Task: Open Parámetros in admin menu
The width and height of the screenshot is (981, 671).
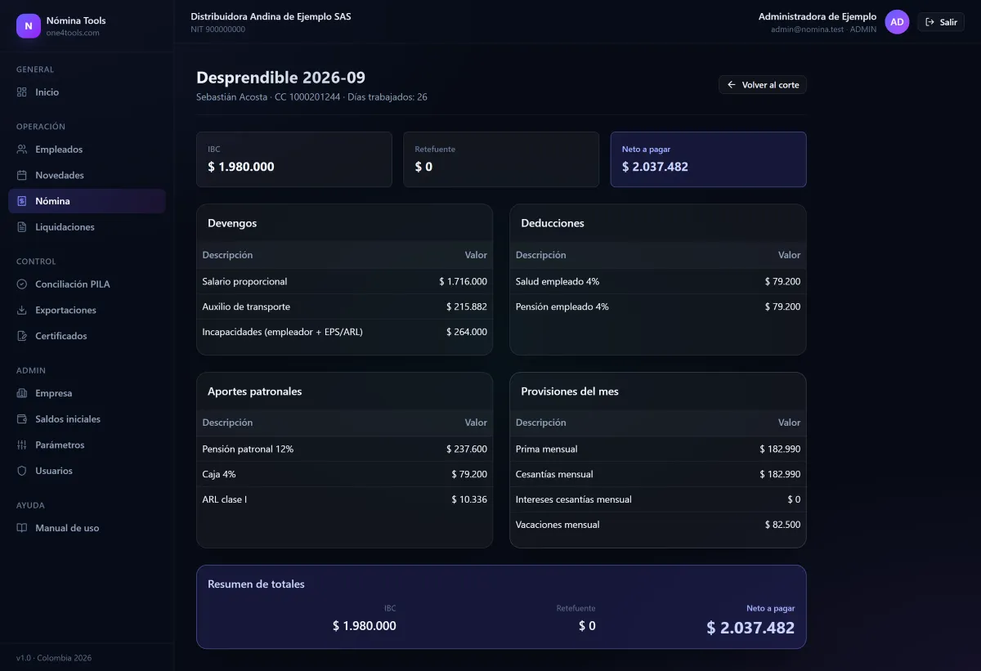Action: [87, 445]
